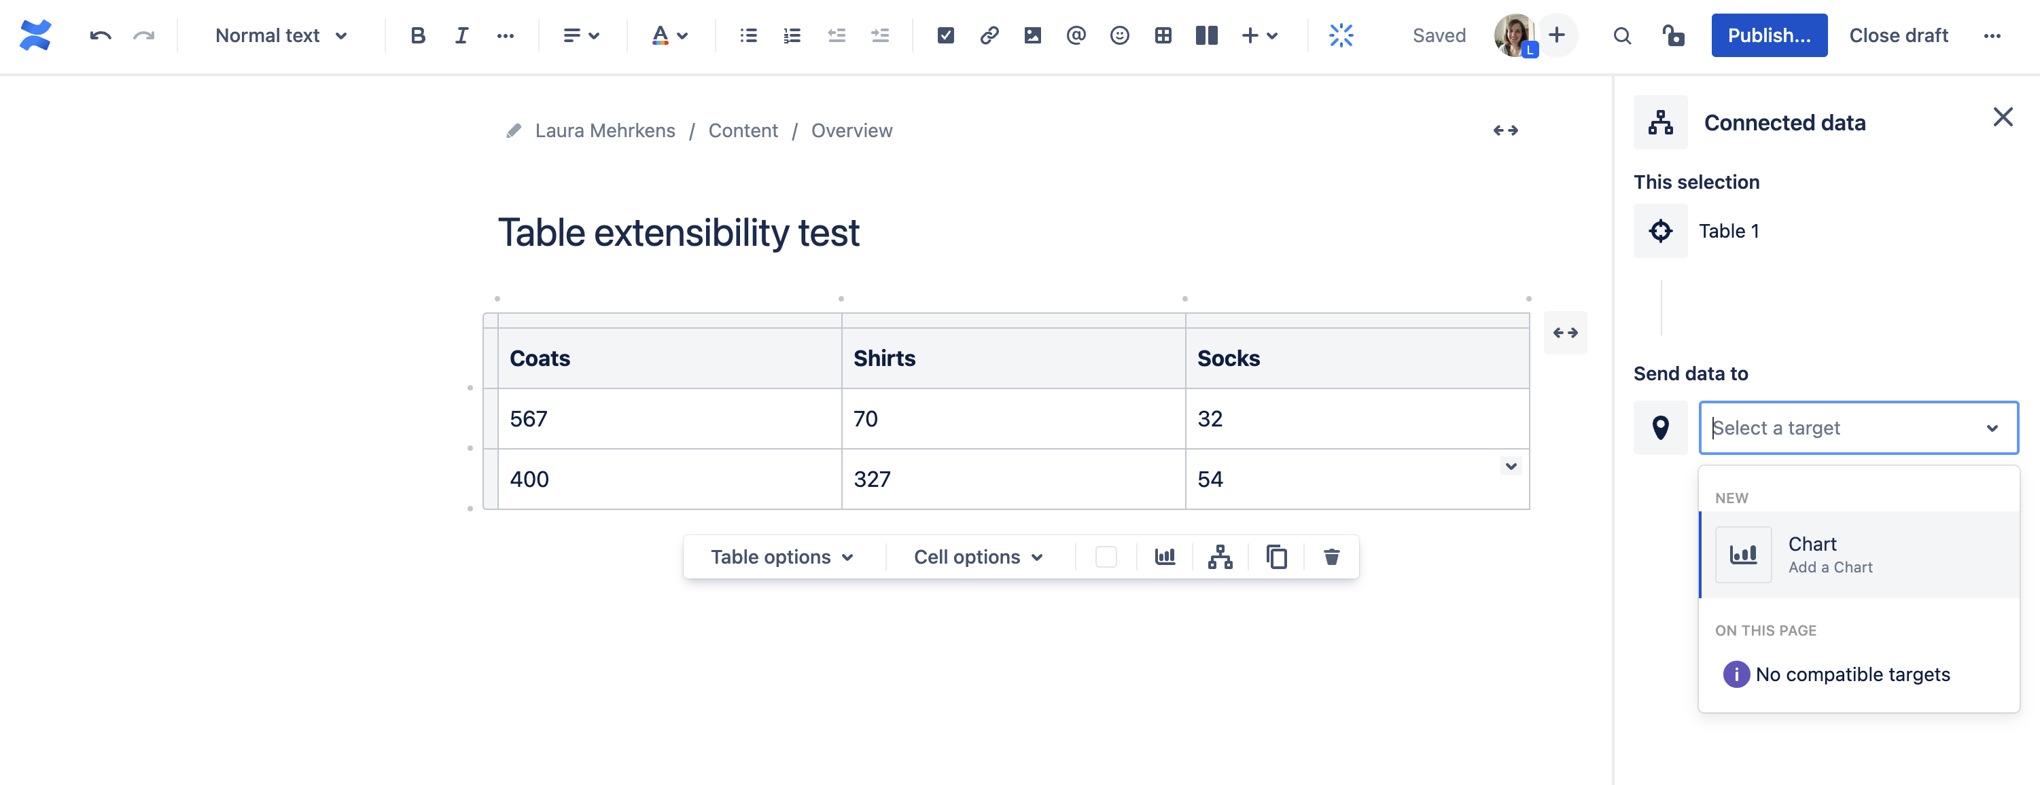Open the Overview breadcrumb page
The image size is (2040, 785).
[x=852, y=130]
